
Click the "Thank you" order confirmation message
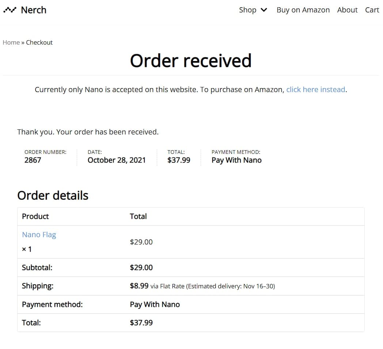[x=88, y=132]
